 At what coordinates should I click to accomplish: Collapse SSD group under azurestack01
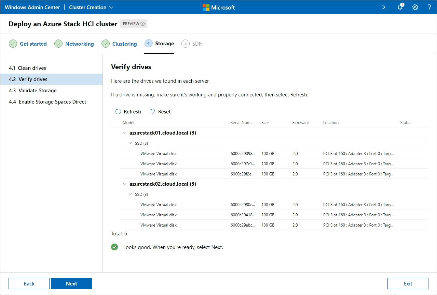click(x=130, y=143)
